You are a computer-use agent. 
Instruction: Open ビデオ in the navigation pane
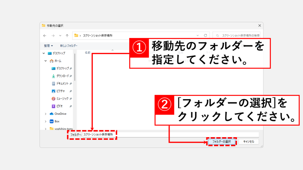[x=57, y=106]
